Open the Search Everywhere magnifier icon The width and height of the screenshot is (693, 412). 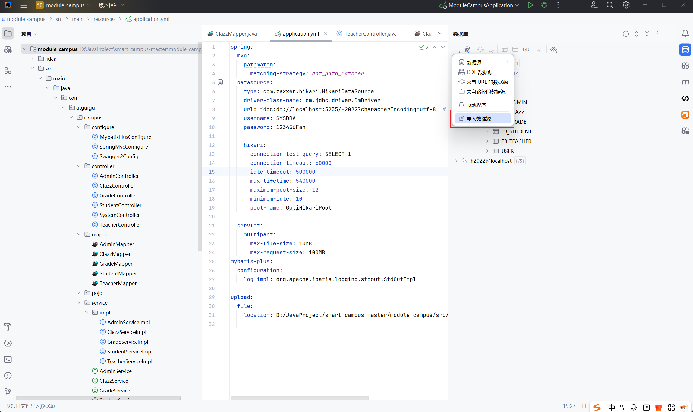[610, 5]
